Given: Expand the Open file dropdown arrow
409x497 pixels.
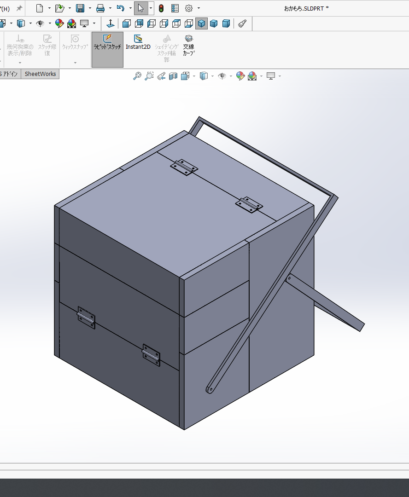Looking at the screenshot, I should (70, 8).
